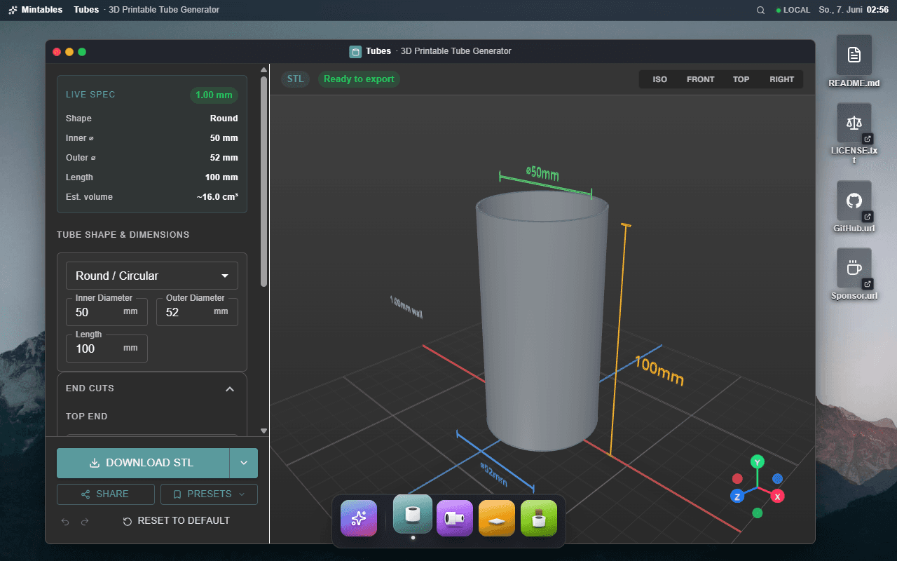Select the Tubes dock app icon
The width and height of the screenshot is (897, 561).
[x=413, y=514]
